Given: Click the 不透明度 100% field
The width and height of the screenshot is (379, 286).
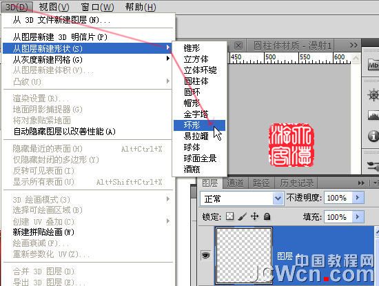Looking at the screenshot, I should 338,198.
